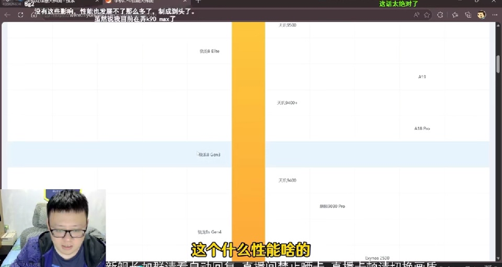Select the 骁龙8 Elite chip label

click(x=209, y=51)
